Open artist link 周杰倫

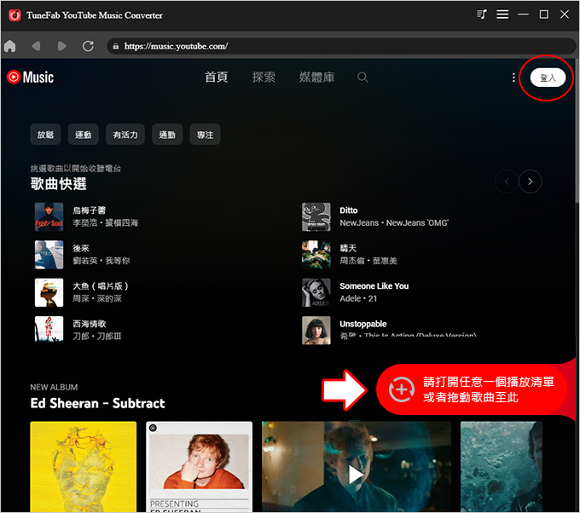coord(351,261)
